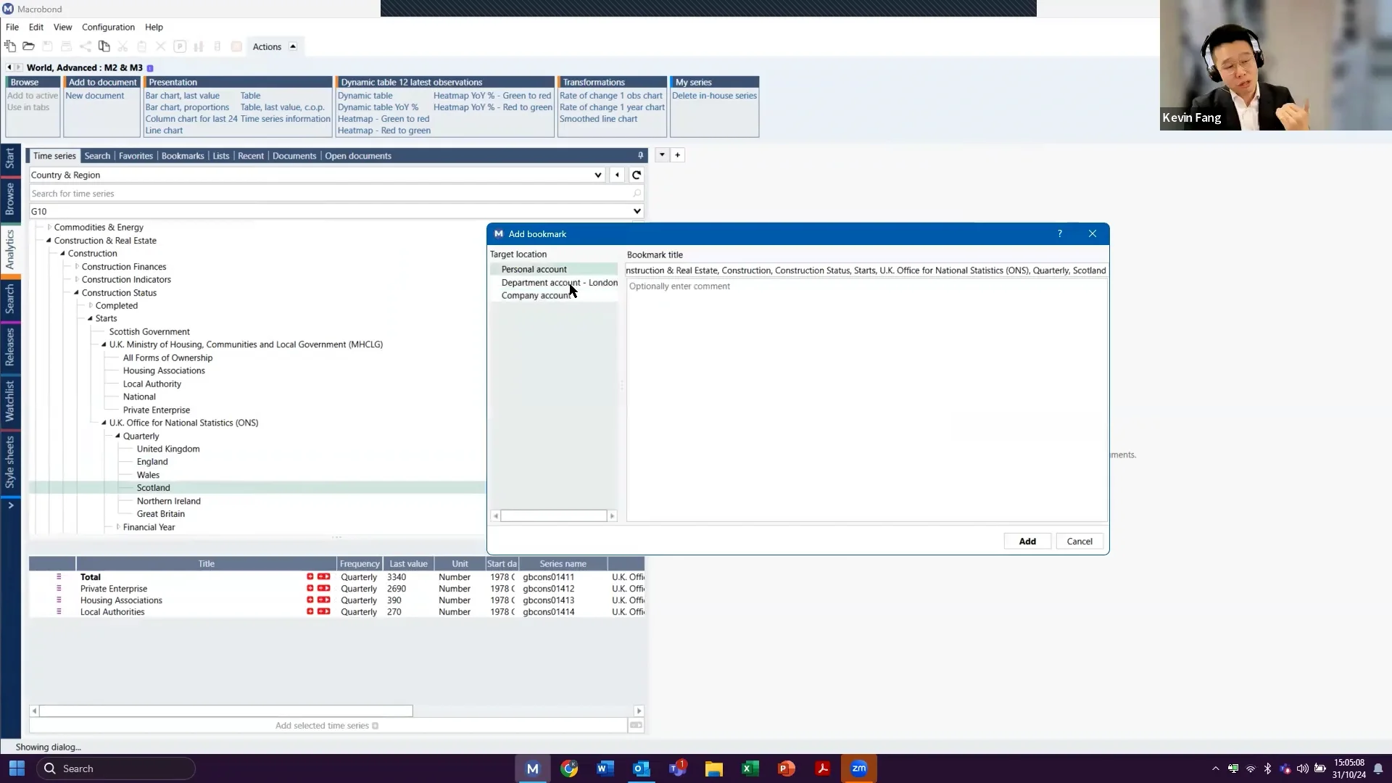The width and height of the screenshot is (1392, 783).
Task: Select Department account - London target
Action: [559, 283]
